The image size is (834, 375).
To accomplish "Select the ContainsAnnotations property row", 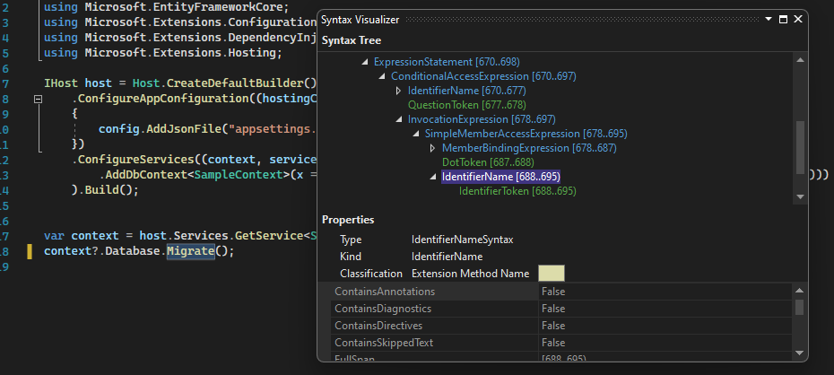I will click(561, 292).
